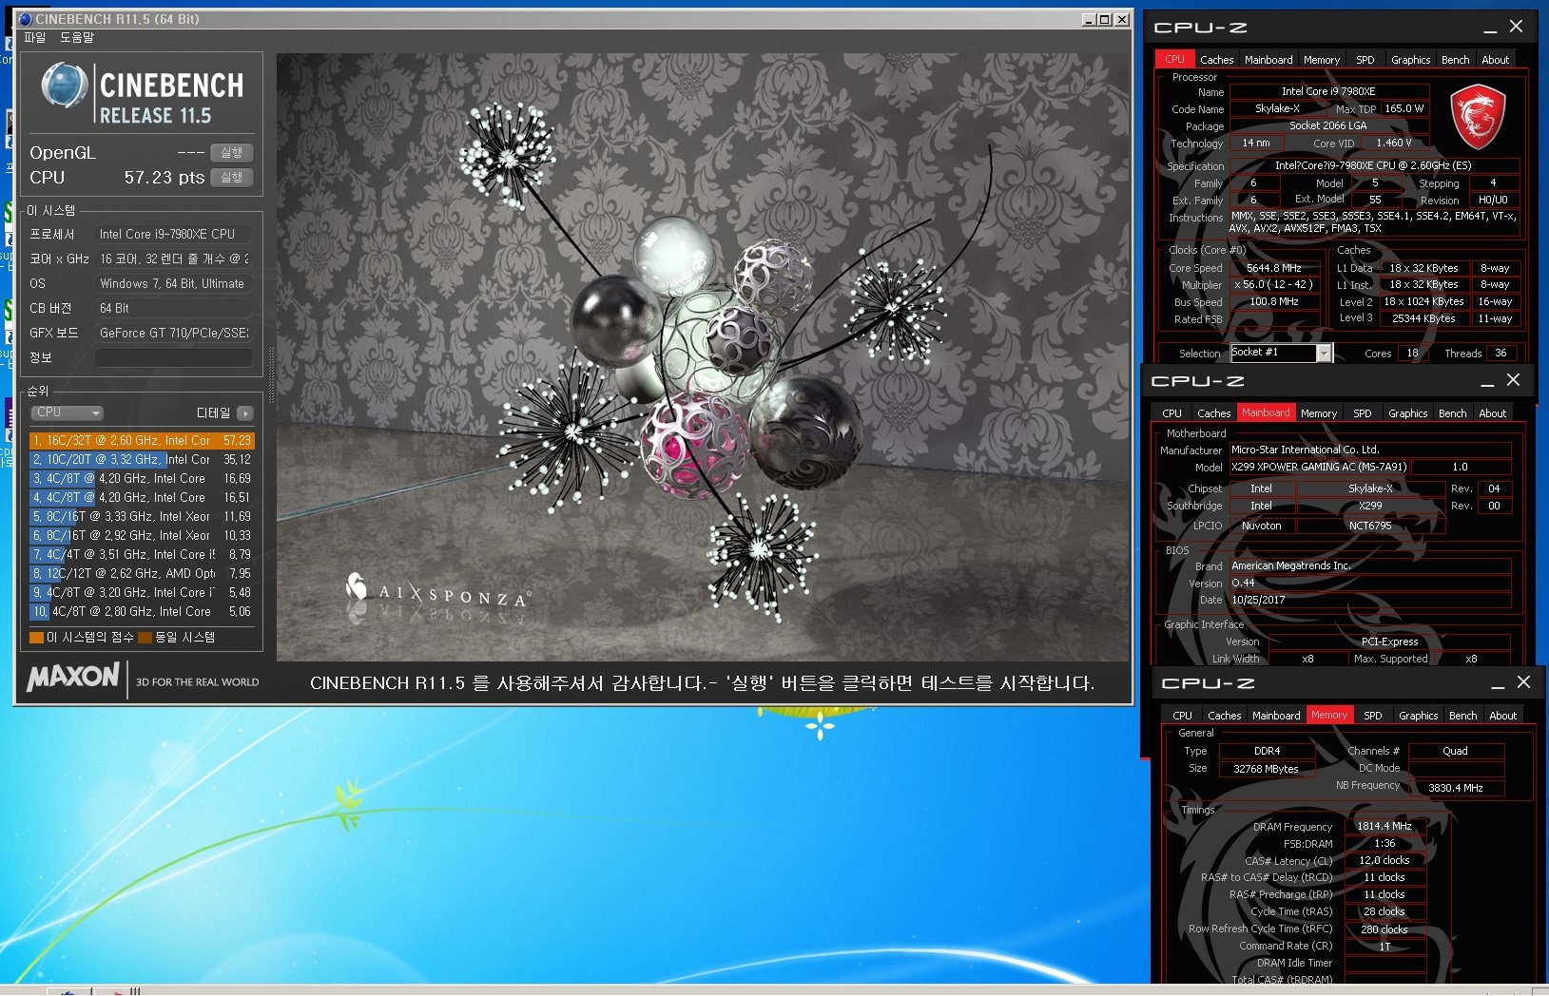Click the Cinebench logo sphere icon

[65, 86]
